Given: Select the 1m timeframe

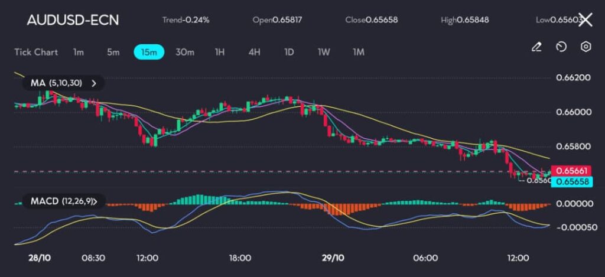Looking at the screenshot, I should pos(78,52).
